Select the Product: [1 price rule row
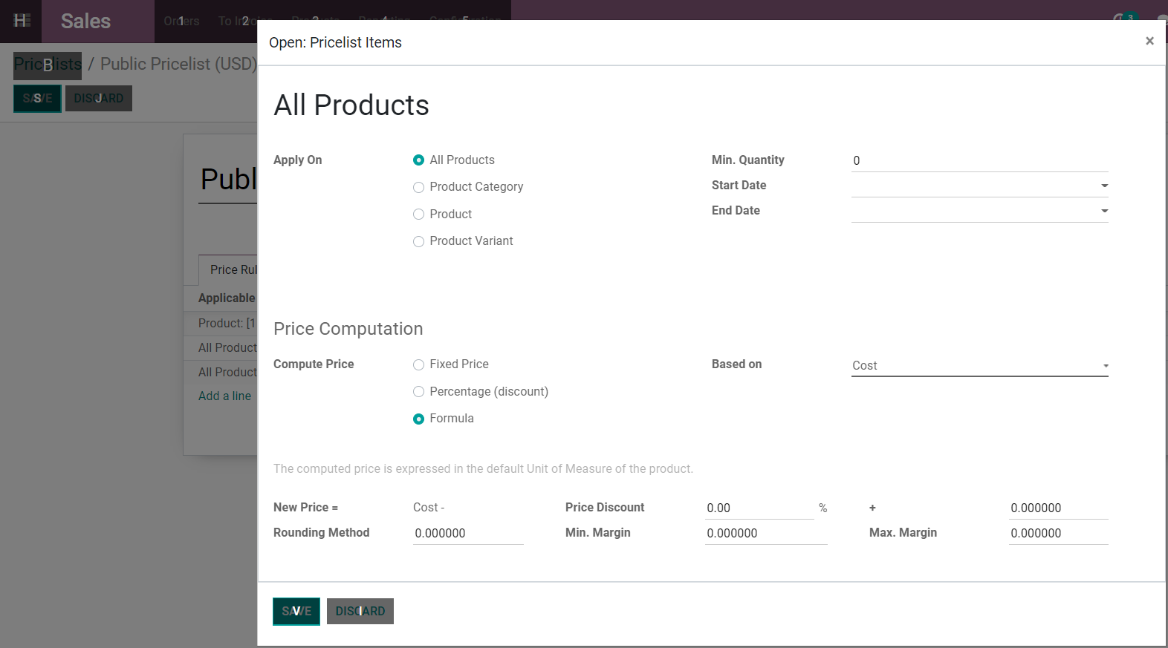The image size is (1168, 648). 221,324
